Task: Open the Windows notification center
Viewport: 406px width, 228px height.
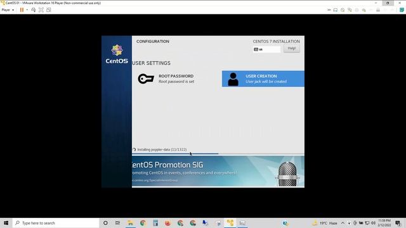Action: [x=398, y=223]
